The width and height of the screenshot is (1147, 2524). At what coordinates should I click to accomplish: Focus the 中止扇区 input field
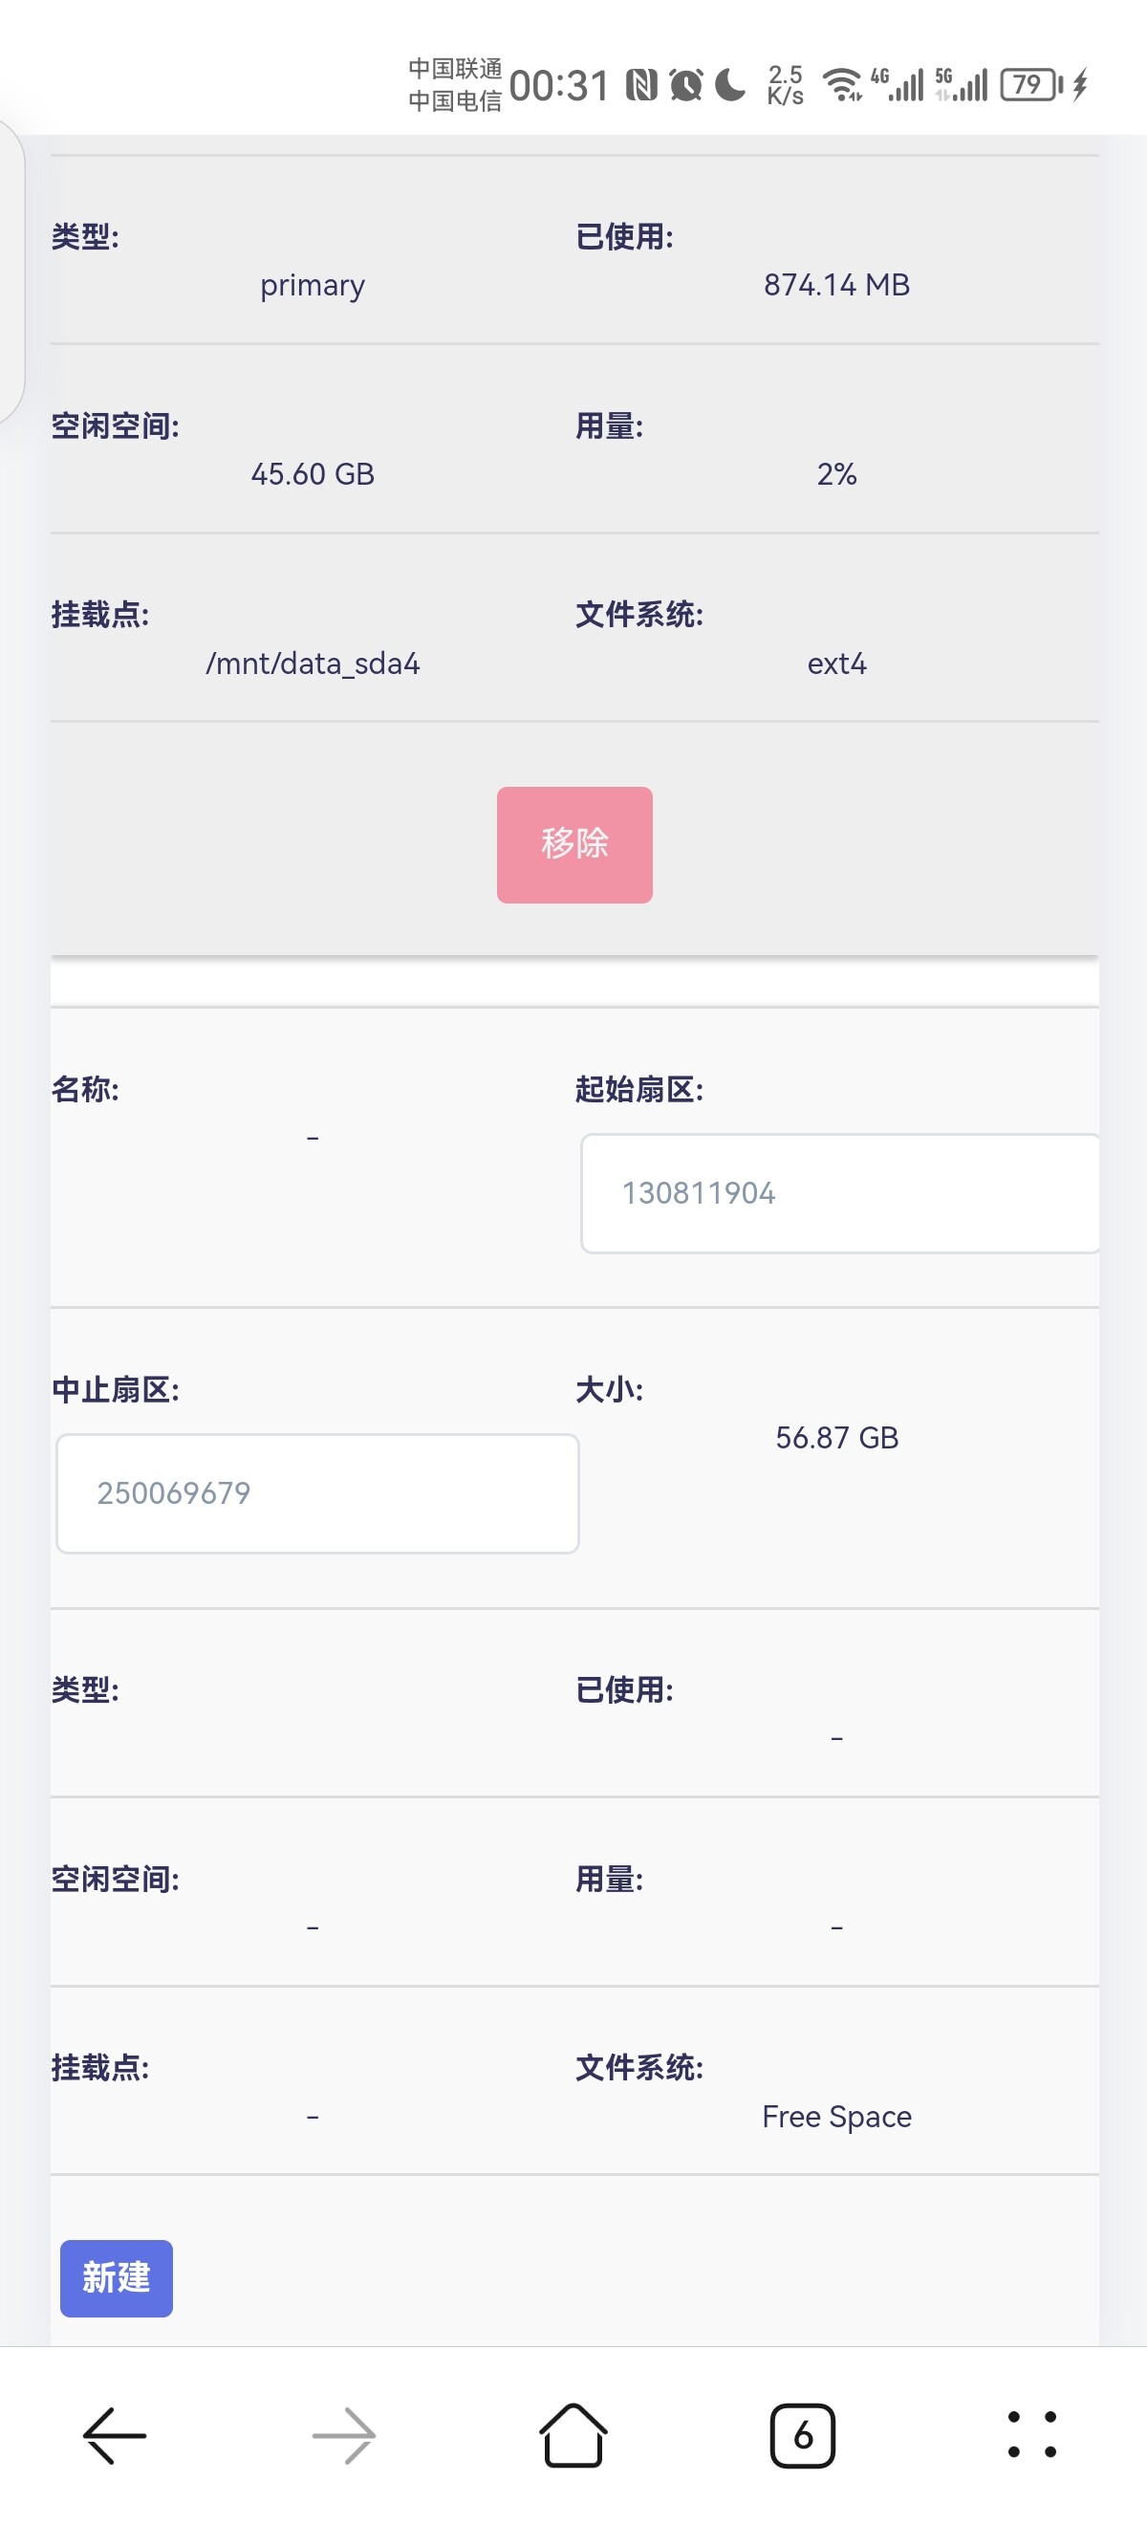pyautogui.click(x=317, y=1493)
